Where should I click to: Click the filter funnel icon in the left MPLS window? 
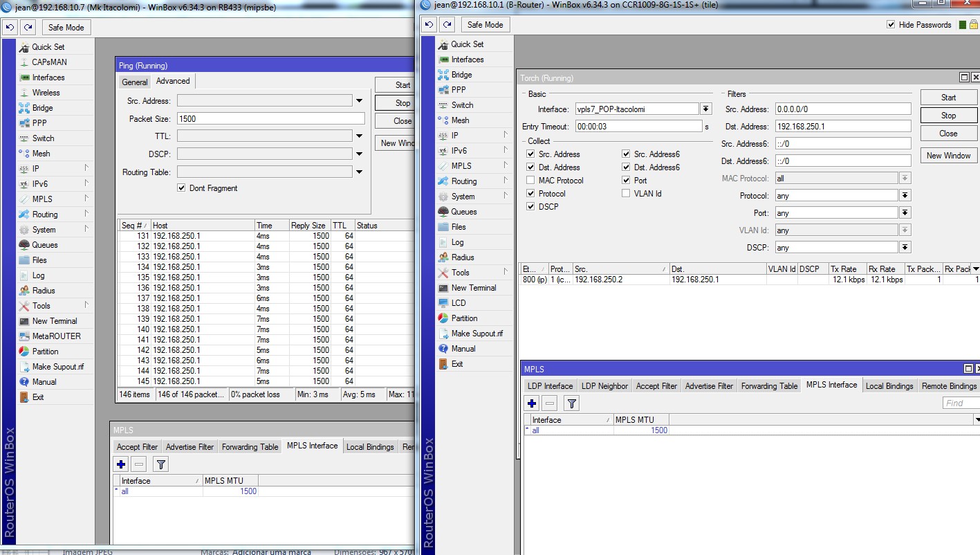(160, 464)
